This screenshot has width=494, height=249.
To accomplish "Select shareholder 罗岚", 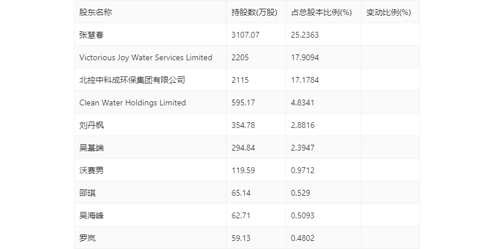I will 87,238.
